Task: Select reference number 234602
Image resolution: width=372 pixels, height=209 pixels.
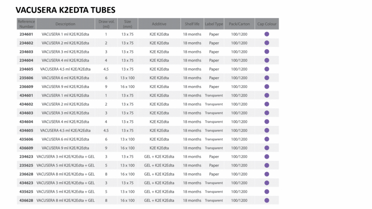Action: pos(26,43)
